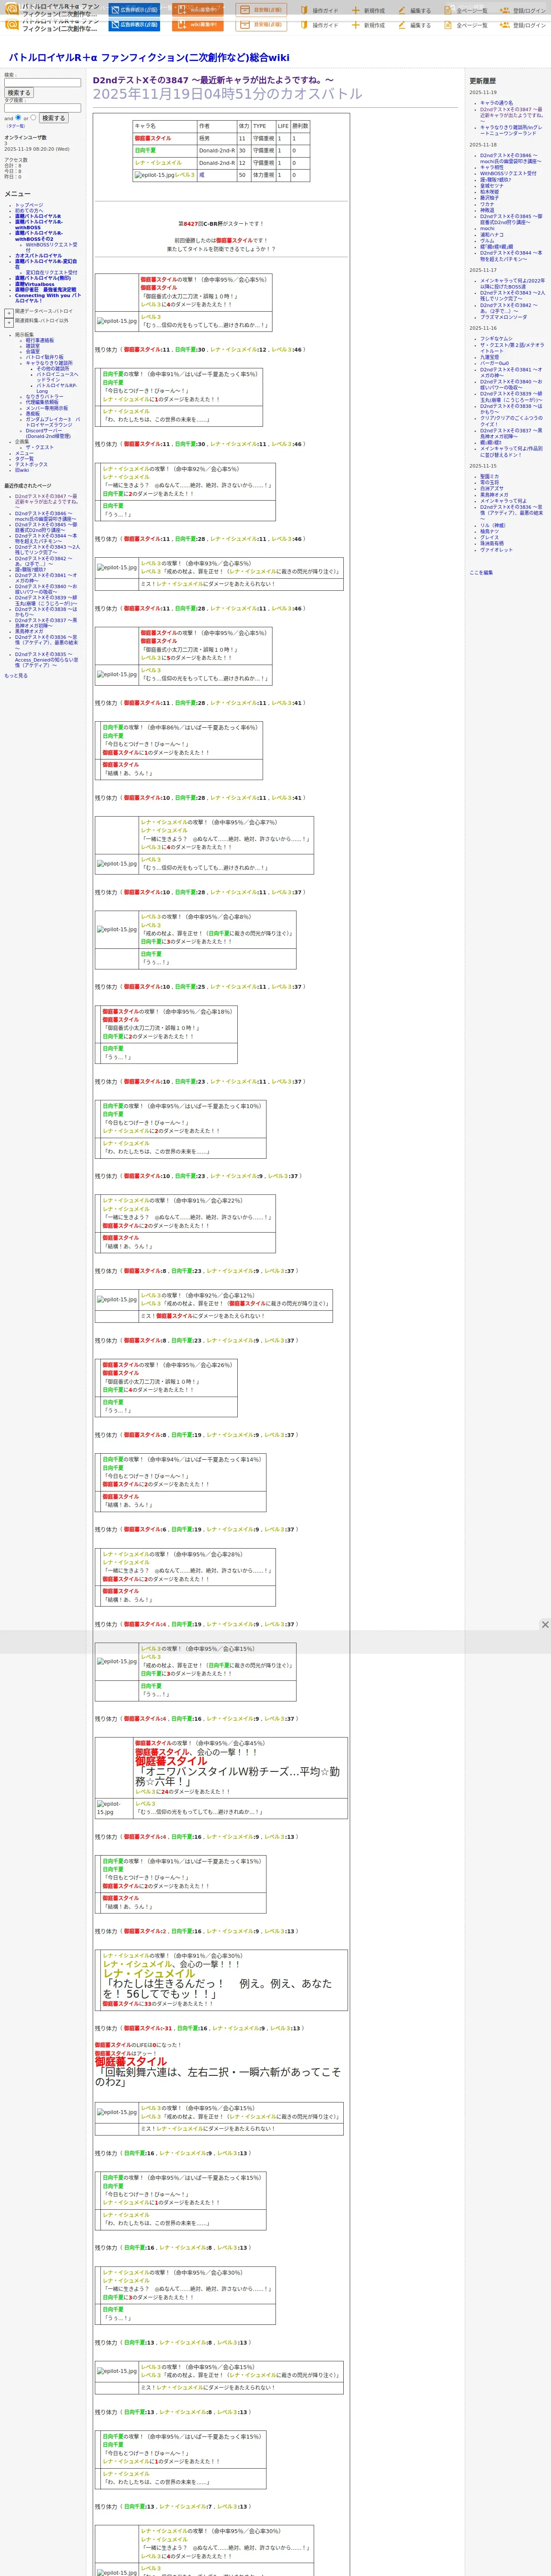Expand the 関連データベース-バトロイ section
This screenshot has width=551, height=2576.
click(x=9, y=313)
